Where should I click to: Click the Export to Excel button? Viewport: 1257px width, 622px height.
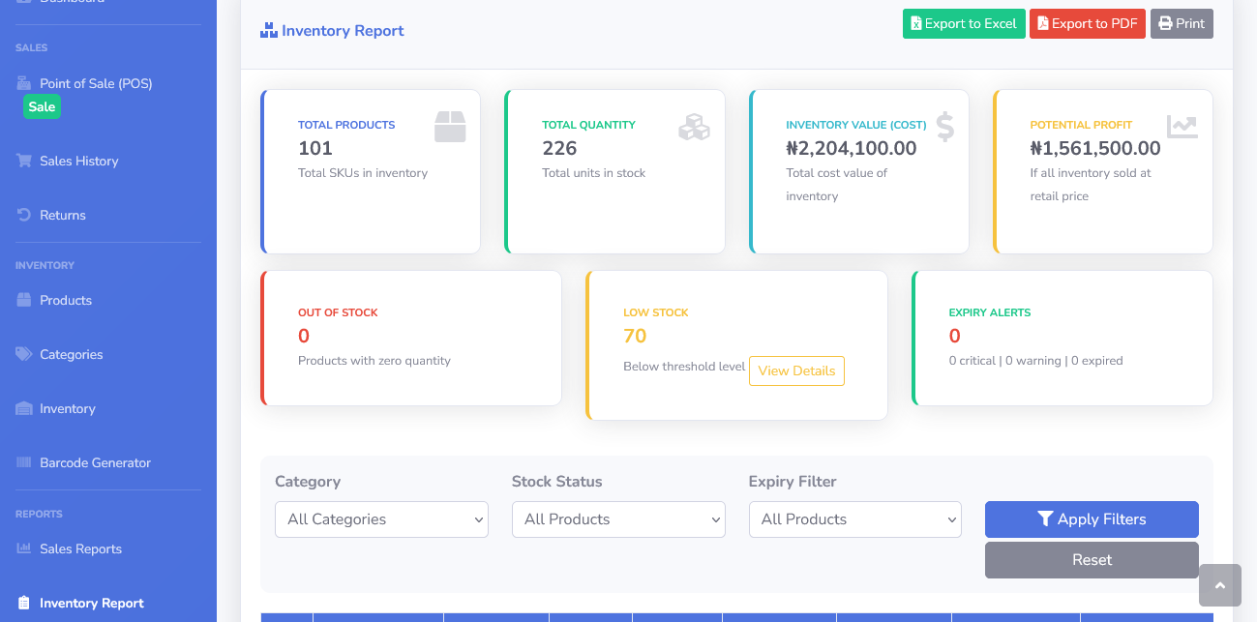[x=964, y=24]
